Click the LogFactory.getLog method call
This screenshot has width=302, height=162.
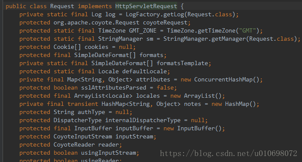[x=156, y=15]
